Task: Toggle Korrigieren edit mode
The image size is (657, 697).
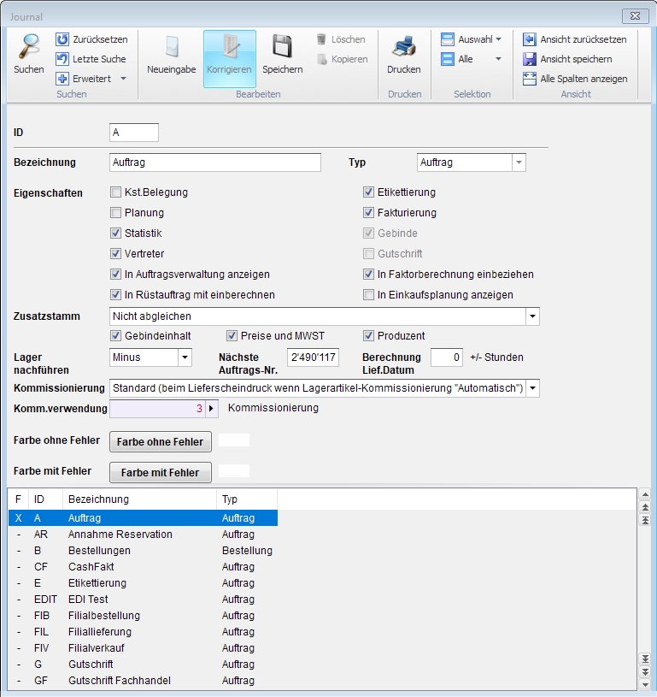Action: click(230, 59)
